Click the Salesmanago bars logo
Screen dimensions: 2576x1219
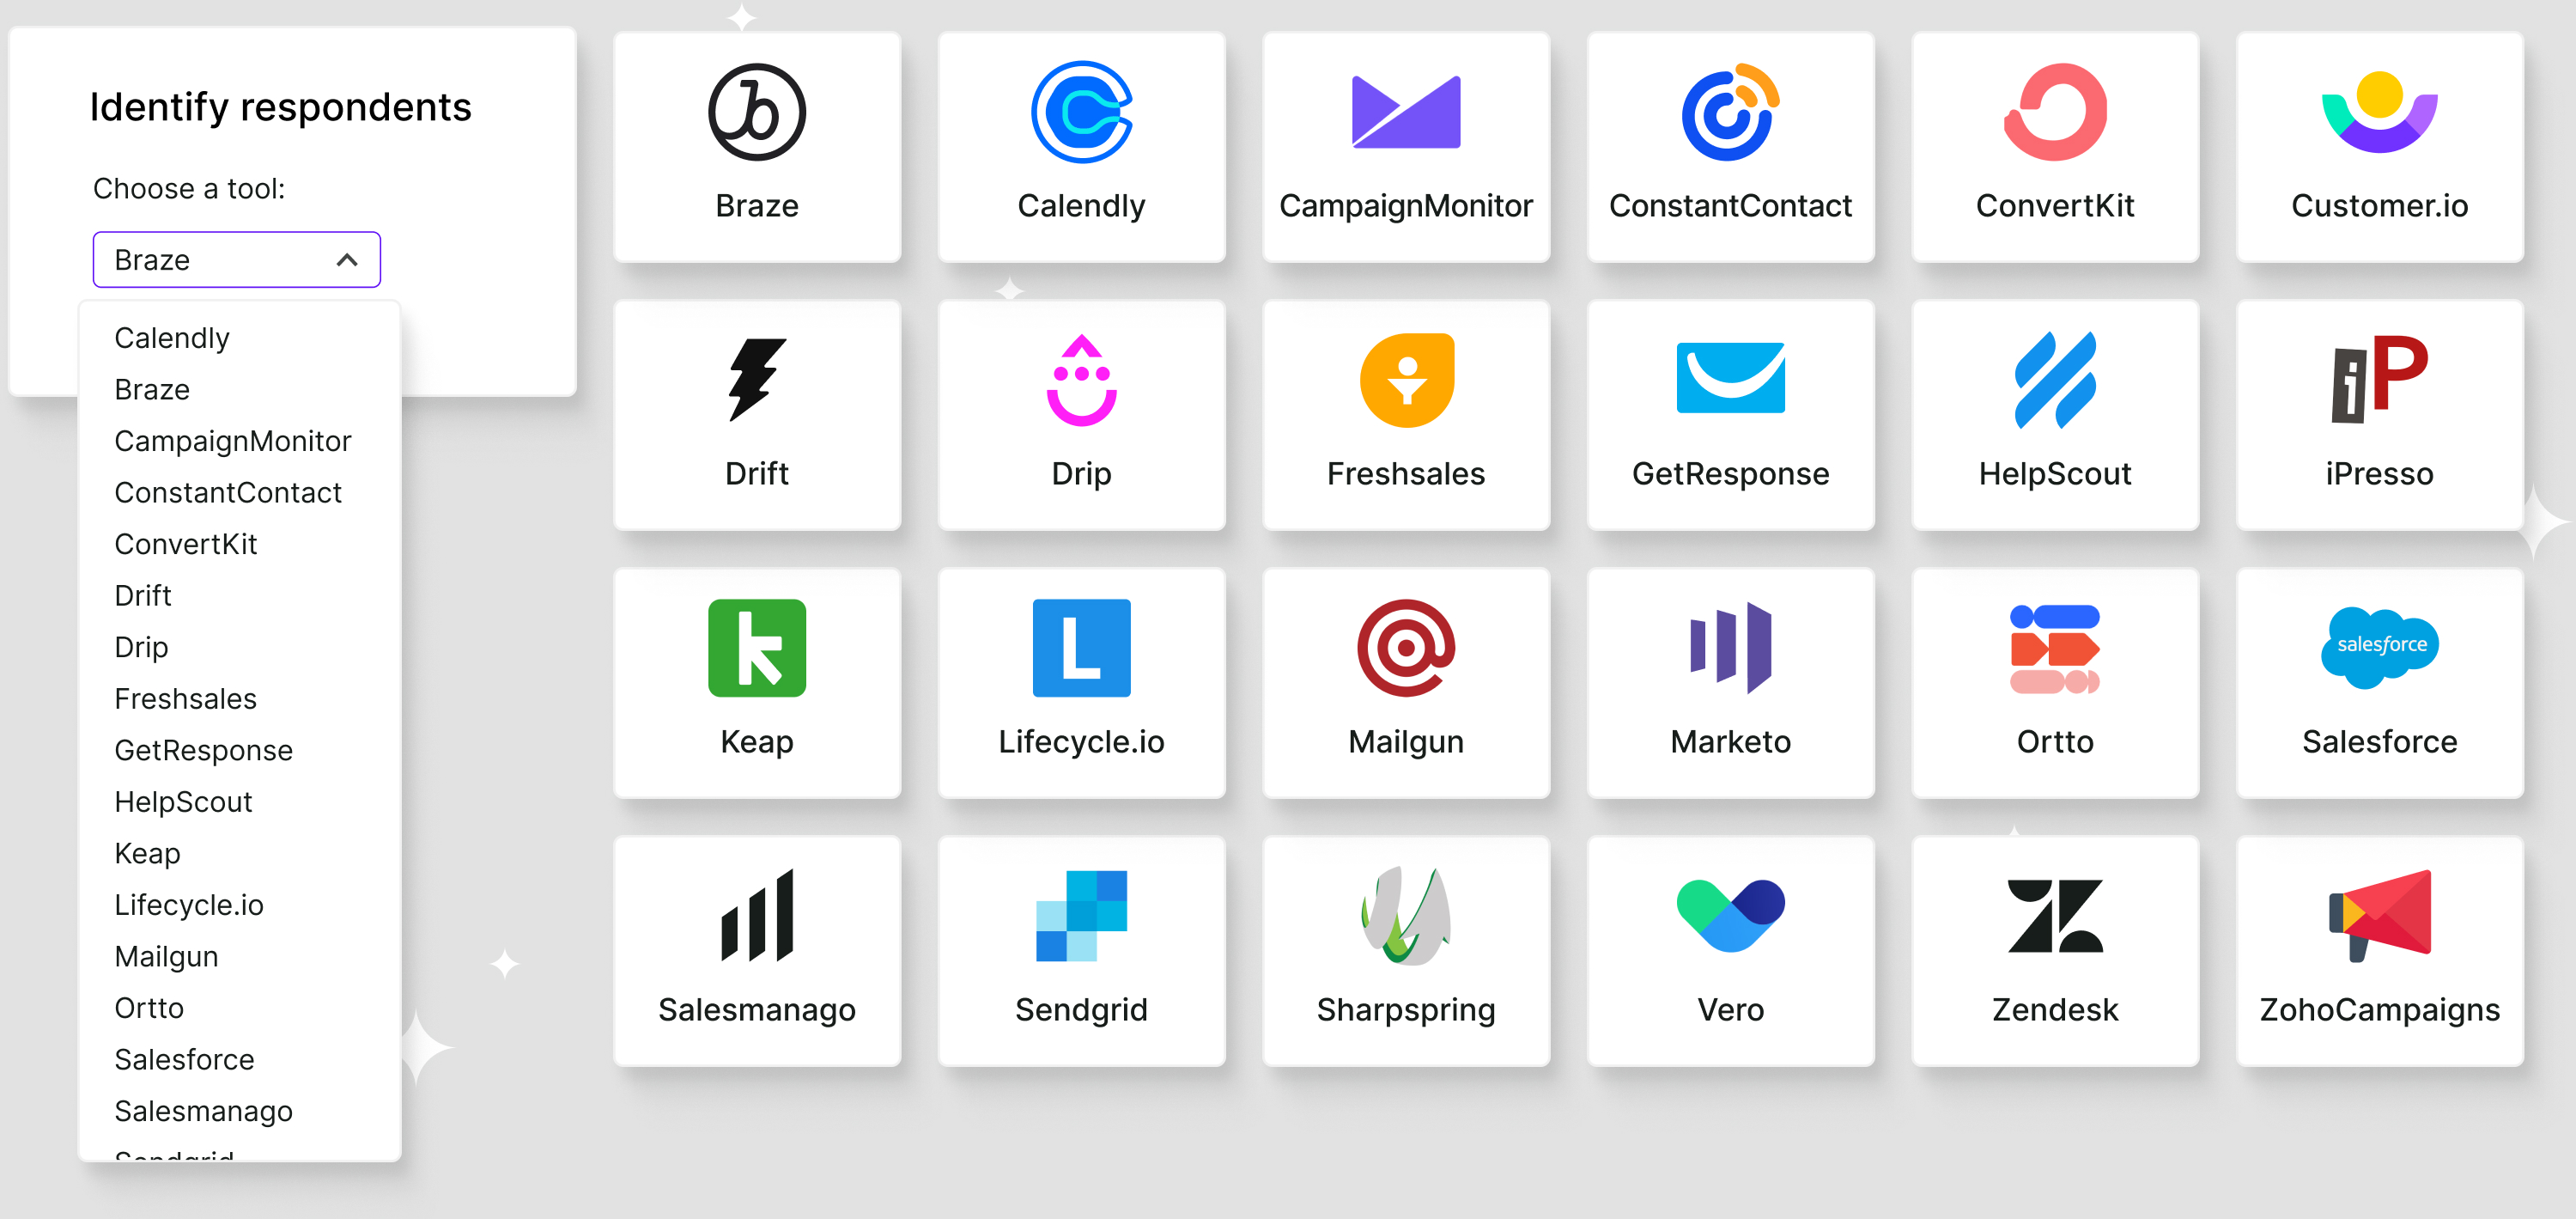click(x=757, y=915)
